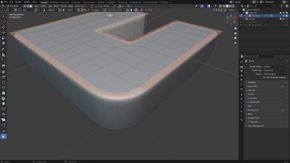Select the Scale tool
290x163 pixels.
click(4, 38)
